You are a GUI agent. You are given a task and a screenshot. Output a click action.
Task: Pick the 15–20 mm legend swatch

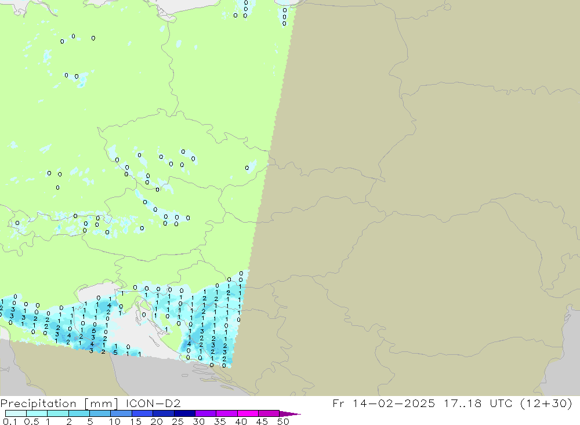tap(142, 413)
